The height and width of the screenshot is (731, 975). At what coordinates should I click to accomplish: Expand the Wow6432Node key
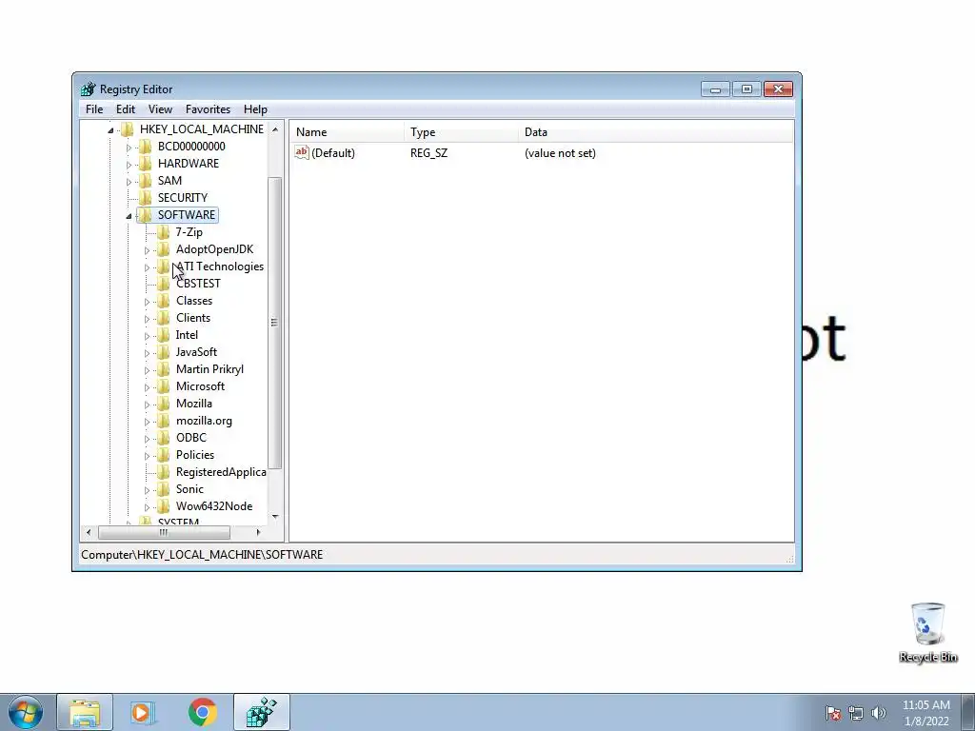coord(147,507)
